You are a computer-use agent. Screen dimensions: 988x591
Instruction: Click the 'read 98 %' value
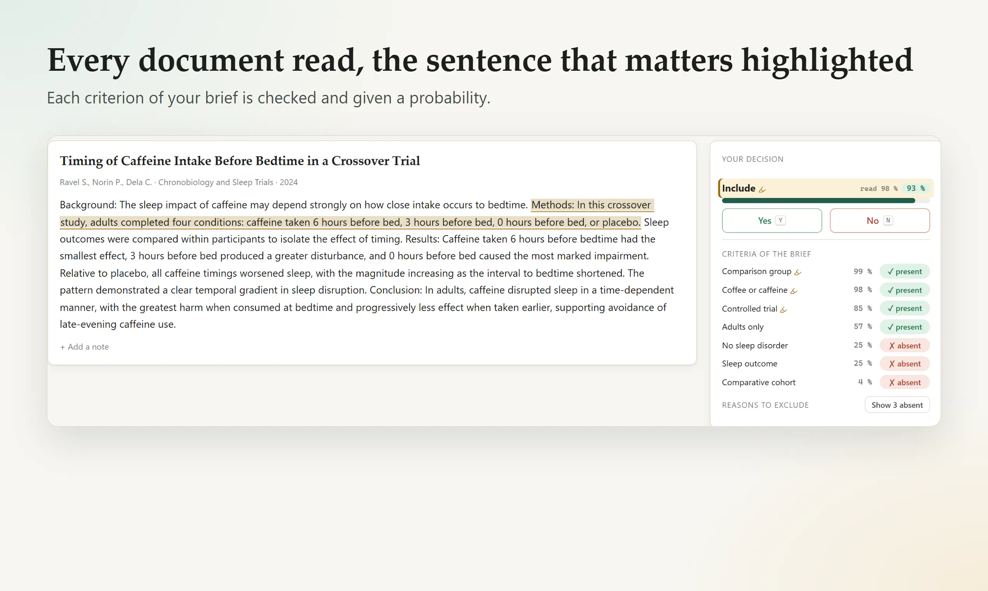(x=878, y=189)
